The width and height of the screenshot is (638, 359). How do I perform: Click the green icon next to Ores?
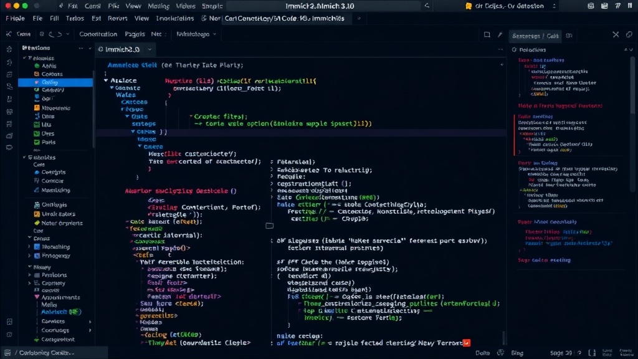(37, 133)
